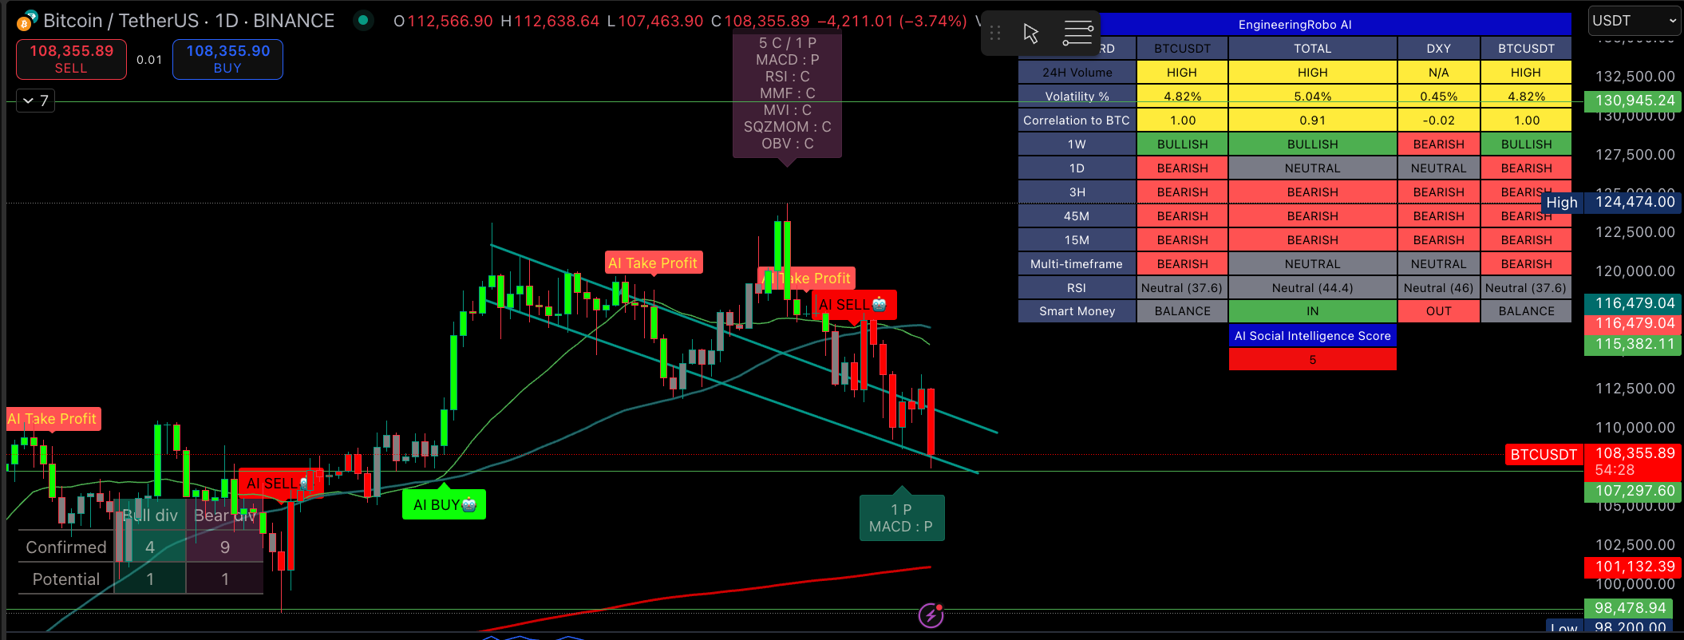Select the arrow cursor tool
This screenshot has height=640, width=1684.
coord(1031,34)
